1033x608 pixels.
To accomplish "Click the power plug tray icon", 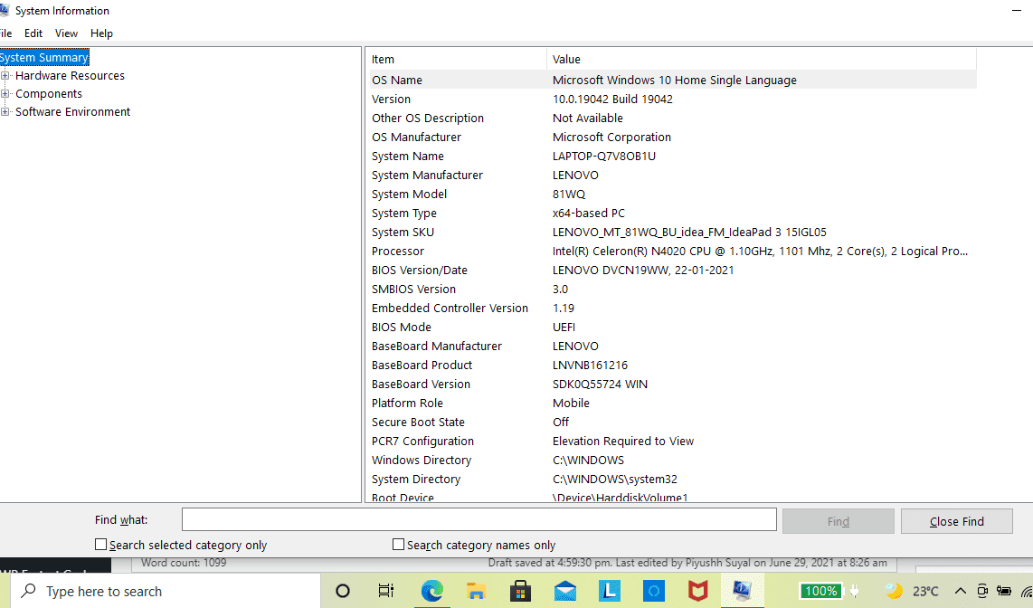I will tap(854, 591).
